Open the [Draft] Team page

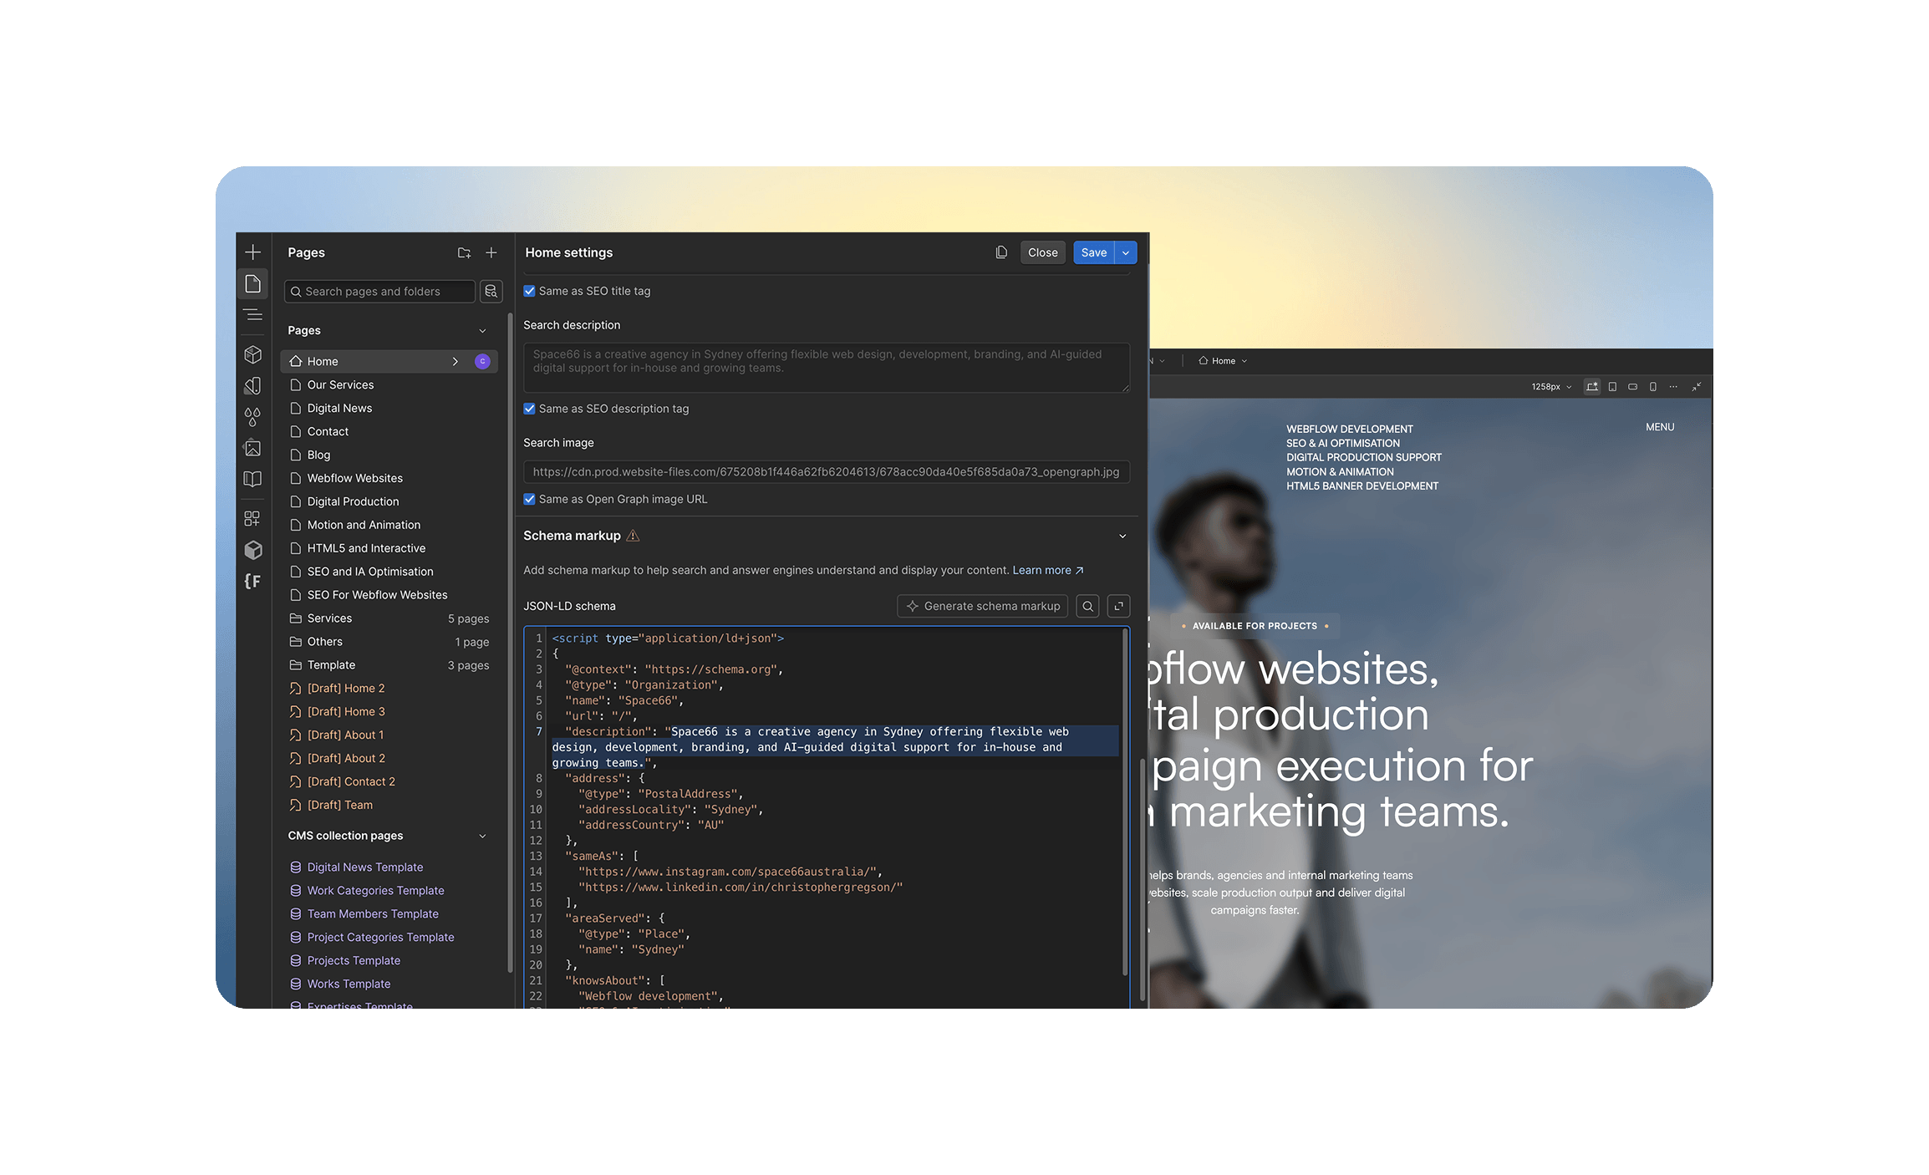389,806
